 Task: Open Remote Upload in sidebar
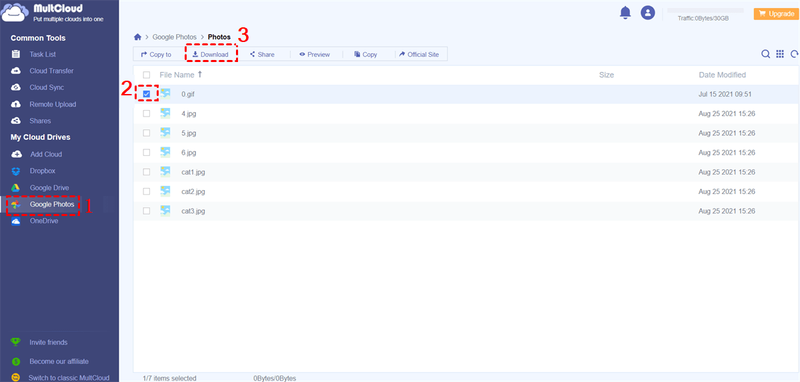pos(53,104)
